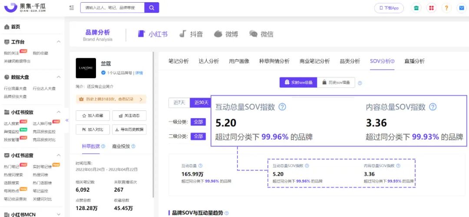Click the 关注动态 button
Screen dimensions: 469x217
pyautogui.click(x=129, y=116)
